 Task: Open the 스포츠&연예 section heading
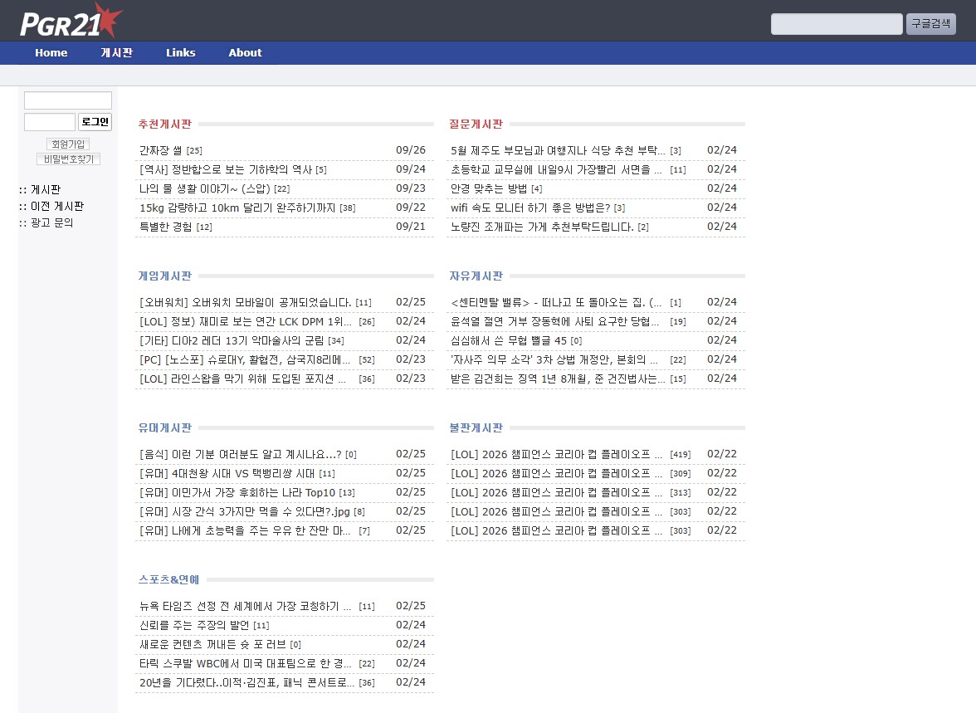pyautogui.click(x=168, y=579)
